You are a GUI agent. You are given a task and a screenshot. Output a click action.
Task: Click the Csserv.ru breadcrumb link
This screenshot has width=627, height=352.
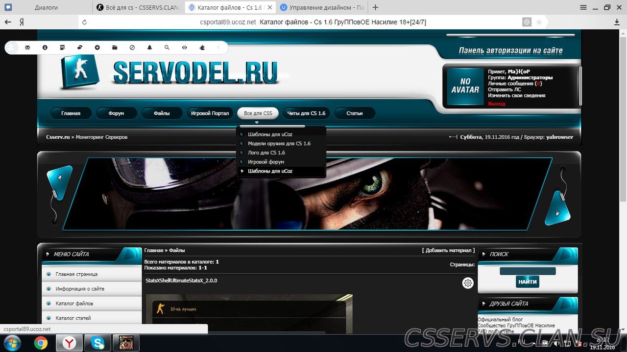(58, 137)
